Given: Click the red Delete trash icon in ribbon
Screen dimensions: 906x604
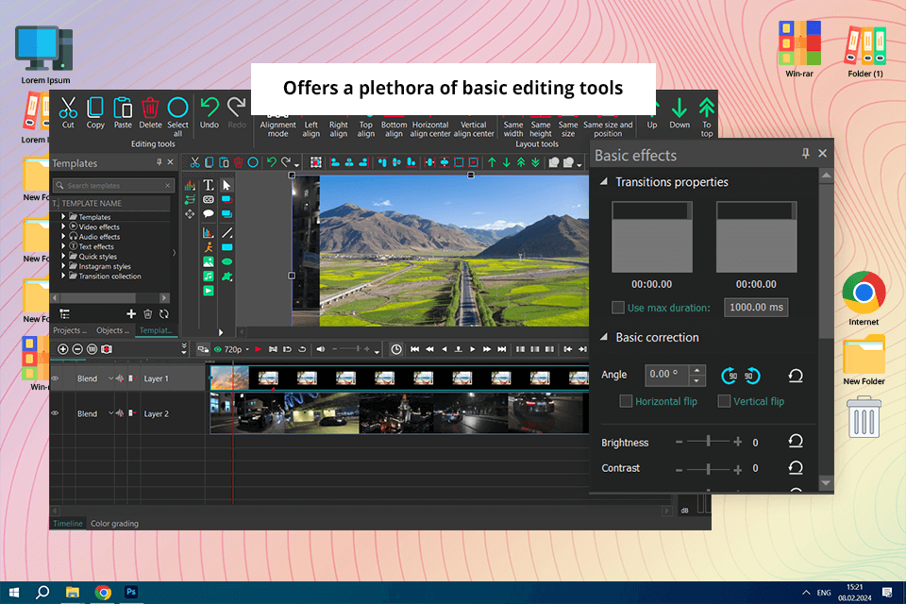Looking at the screenshot, I should [150, 108].
